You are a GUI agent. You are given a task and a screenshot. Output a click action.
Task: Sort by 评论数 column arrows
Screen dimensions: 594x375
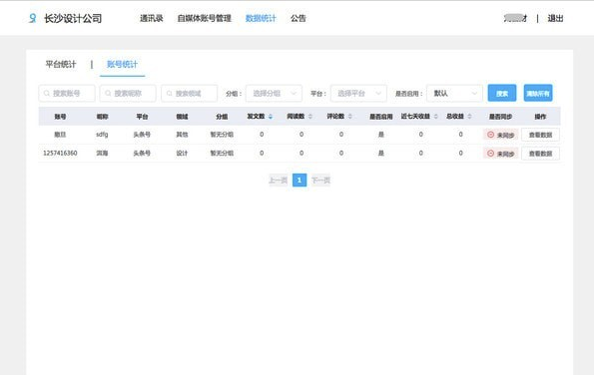point(350,117)
